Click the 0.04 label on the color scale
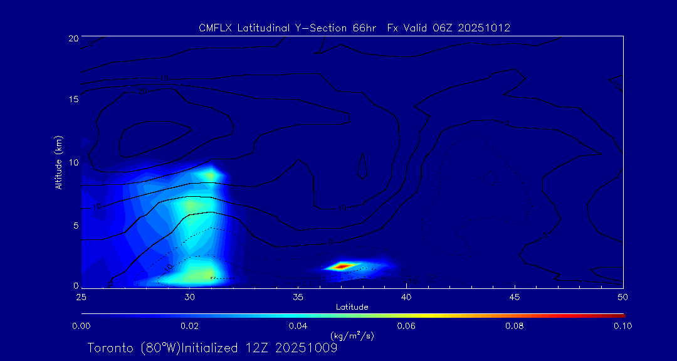The height and width of the screenshot is (361, 677). (x=298, y=326)
